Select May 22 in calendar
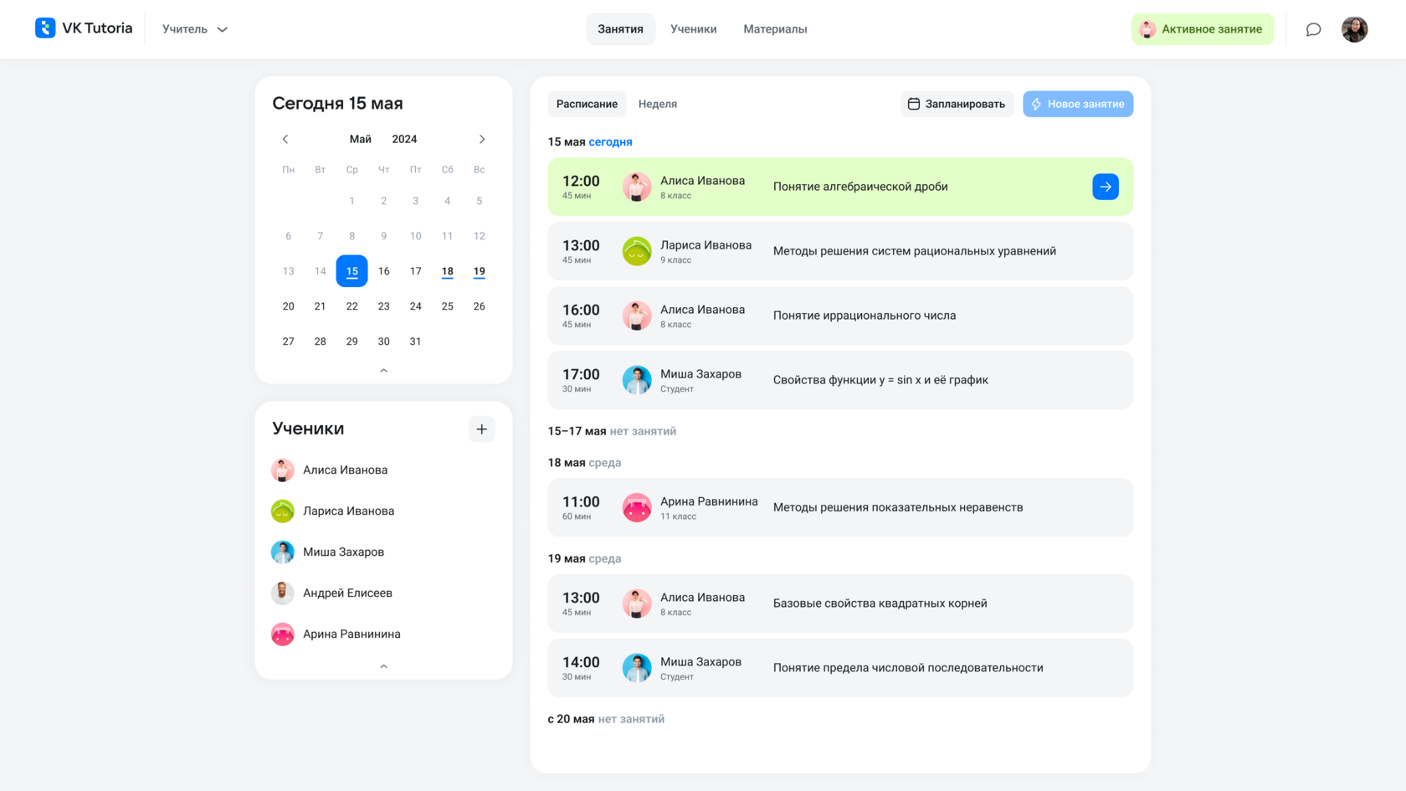Viewport: 1406px width, 791px height. click(x=351, y=306)
